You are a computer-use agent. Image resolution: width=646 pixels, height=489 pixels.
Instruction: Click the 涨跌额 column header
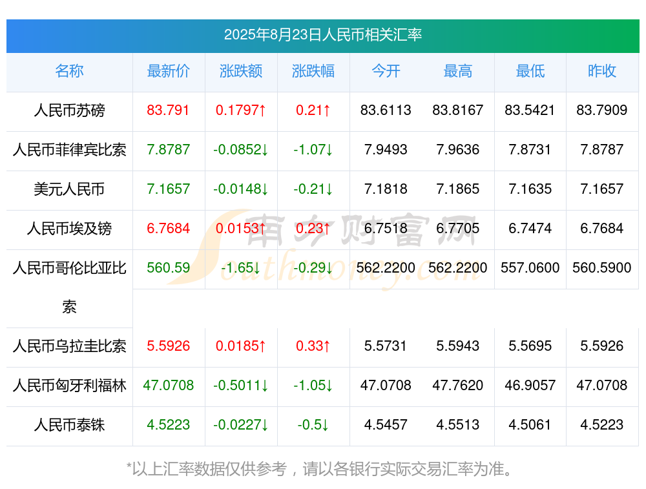pos(240,71)
